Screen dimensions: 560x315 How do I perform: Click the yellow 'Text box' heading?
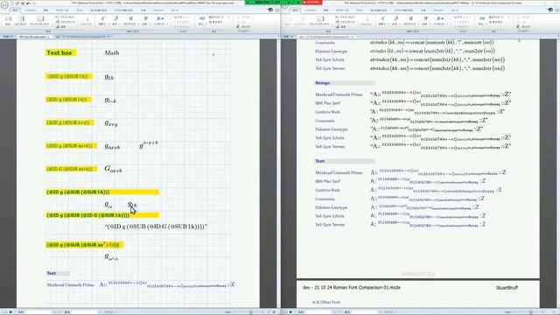click(60, 52)
